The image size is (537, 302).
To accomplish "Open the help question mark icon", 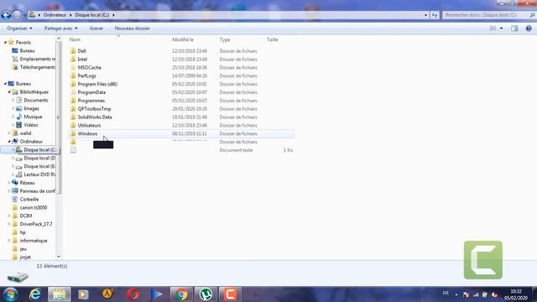I will (x=529, y=29).
